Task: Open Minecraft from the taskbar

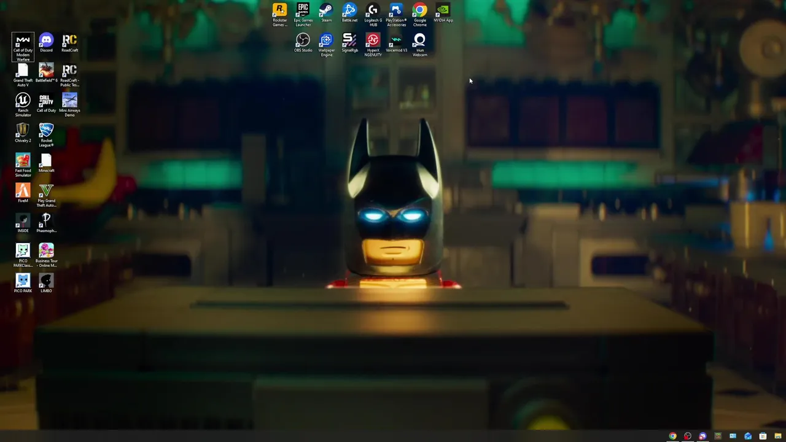Action: (717, 436)
